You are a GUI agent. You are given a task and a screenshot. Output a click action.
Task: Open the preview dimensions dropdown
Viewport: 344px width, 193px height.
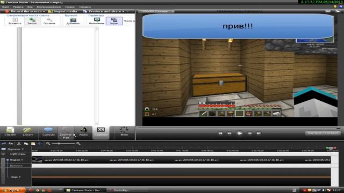(156, 11)
